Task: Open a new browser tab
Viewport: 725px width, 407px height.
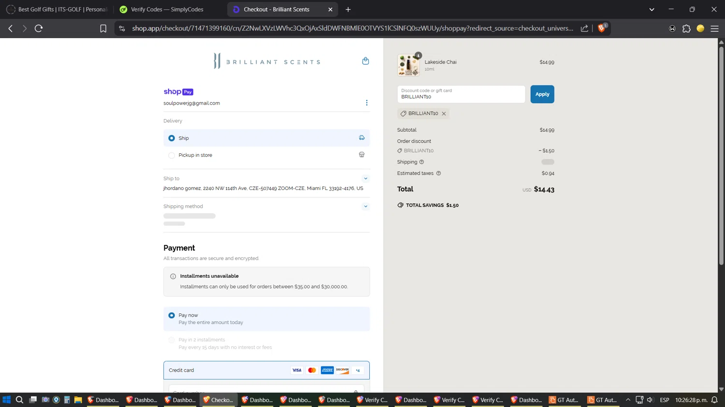Action: point(348,9)
